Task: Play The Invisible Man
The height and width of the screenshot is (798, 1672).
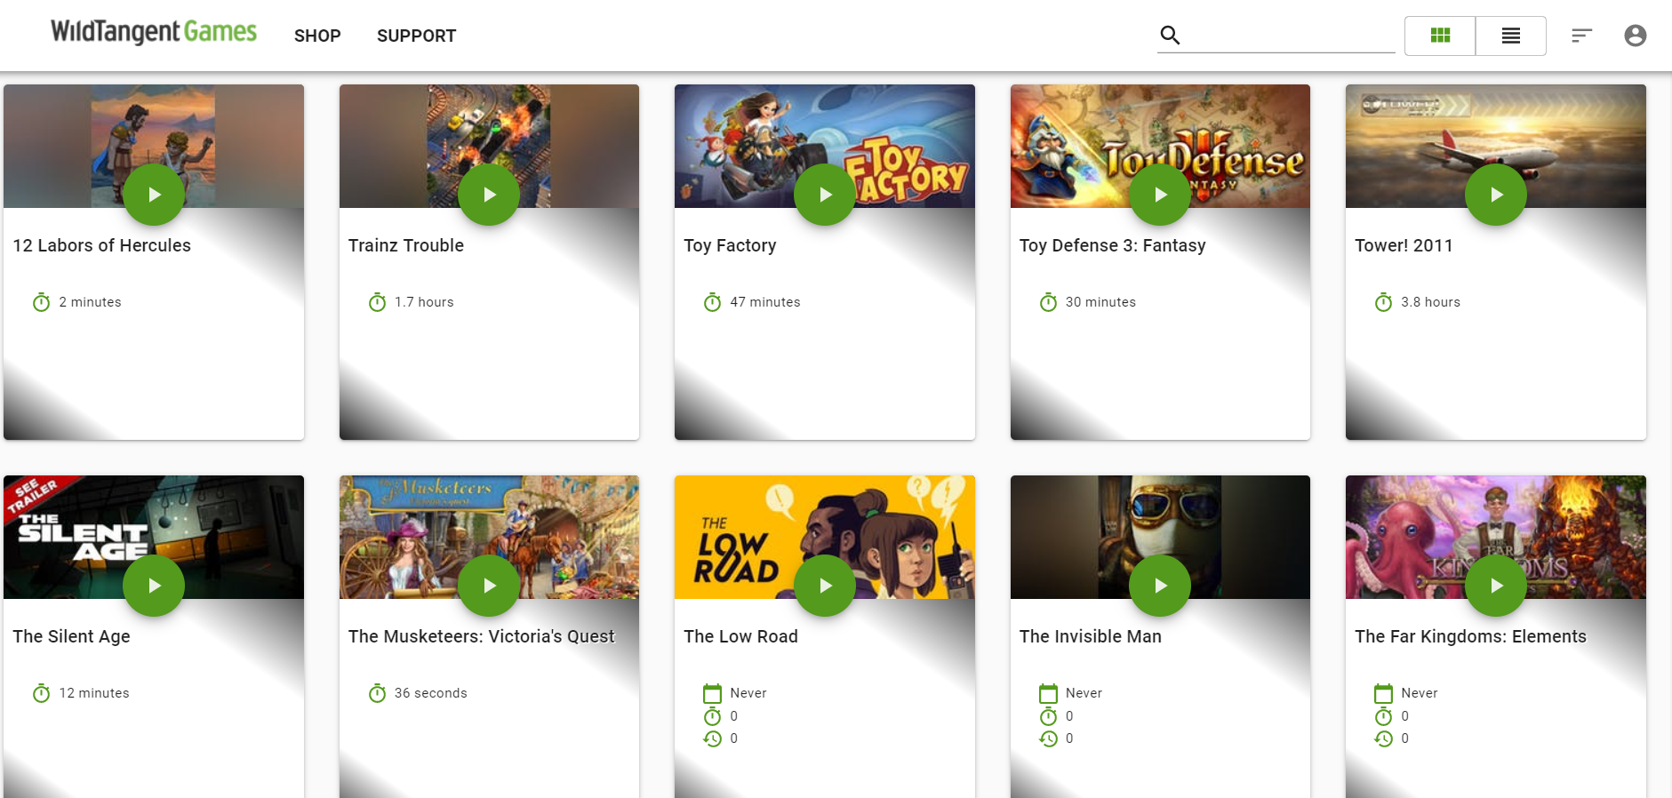Action: click(x=1160, y=586)
